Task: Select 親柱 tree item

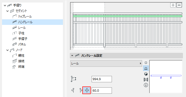Action: pyautogui.click(x=21, y=56)
